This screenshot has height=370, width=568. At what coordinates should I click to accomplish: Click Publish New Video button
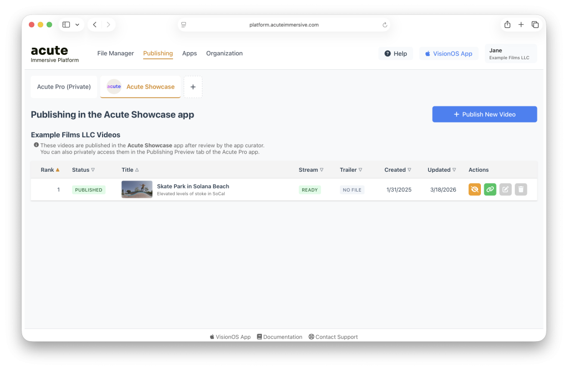click(x=484, y=114)
